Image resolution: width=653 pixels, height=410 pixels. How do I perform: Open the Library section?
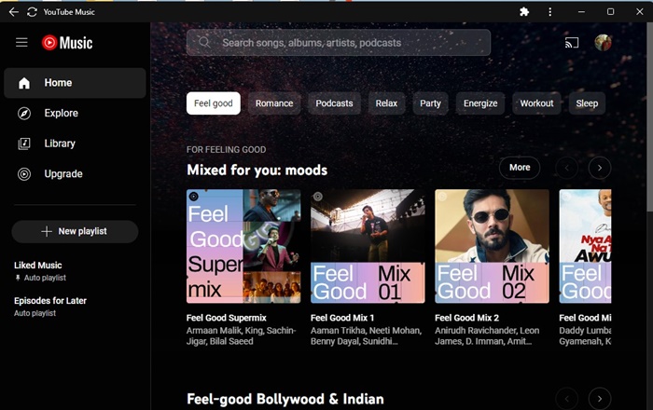[x=75, y=143]
